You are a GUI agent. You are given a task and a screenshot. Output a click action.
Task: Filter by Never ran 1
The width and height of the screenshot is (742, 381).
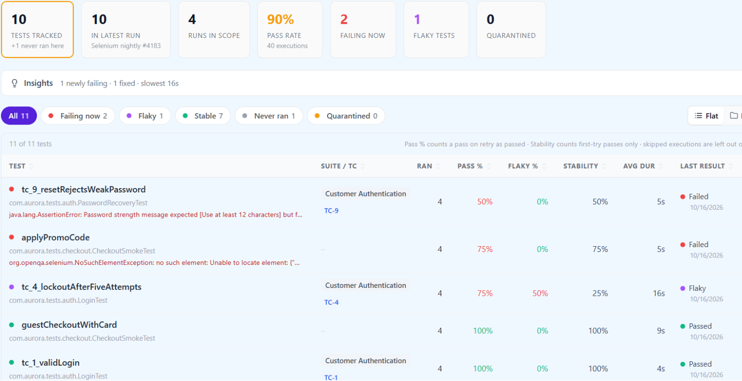tap(269, 116)
